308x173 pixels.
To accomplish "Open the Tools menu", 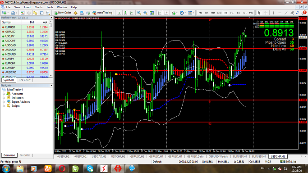I will pyautogui.click(x=50, y=7).
